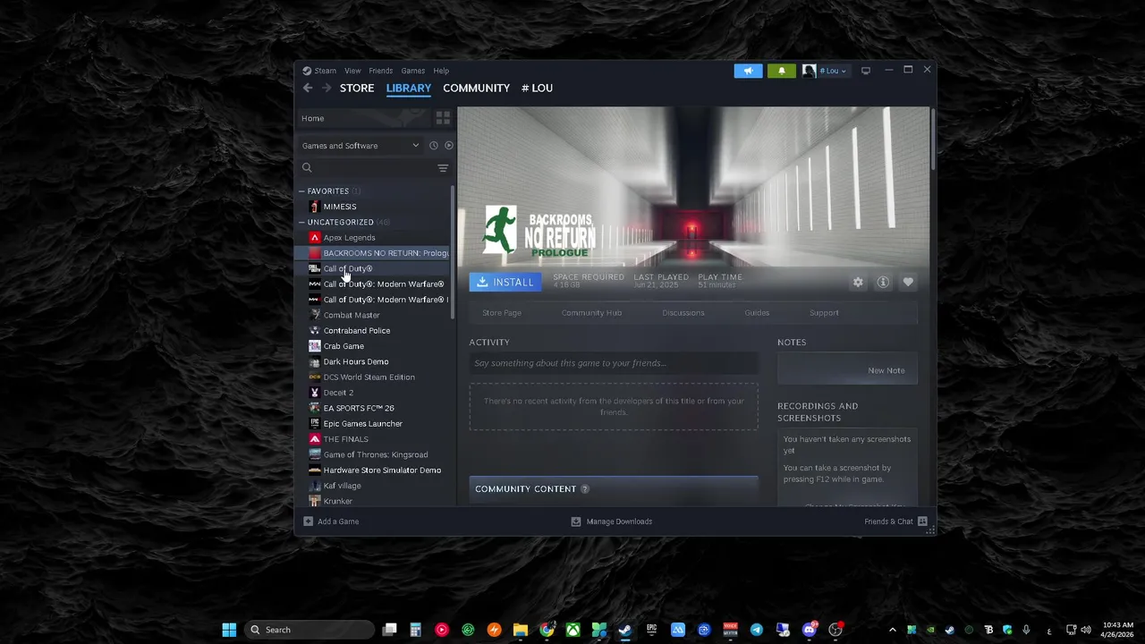Click the Add a Game plus icon

pos(308,521)
